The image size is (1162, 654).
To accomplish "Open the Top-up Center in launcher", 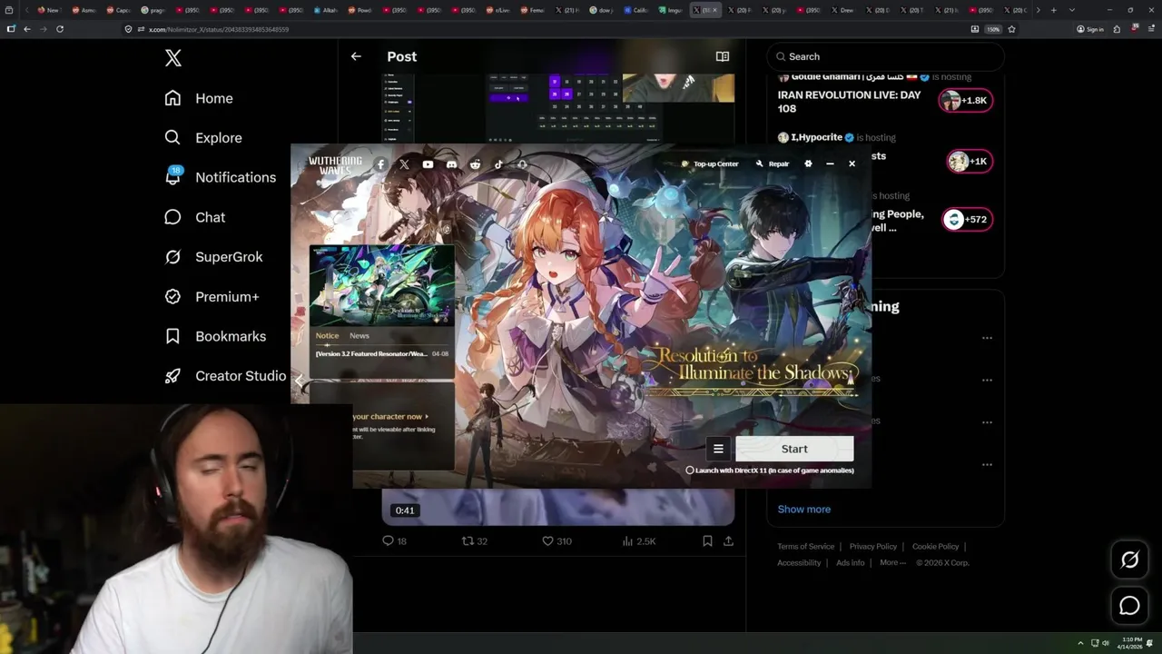I will click(x=710, y=163).
